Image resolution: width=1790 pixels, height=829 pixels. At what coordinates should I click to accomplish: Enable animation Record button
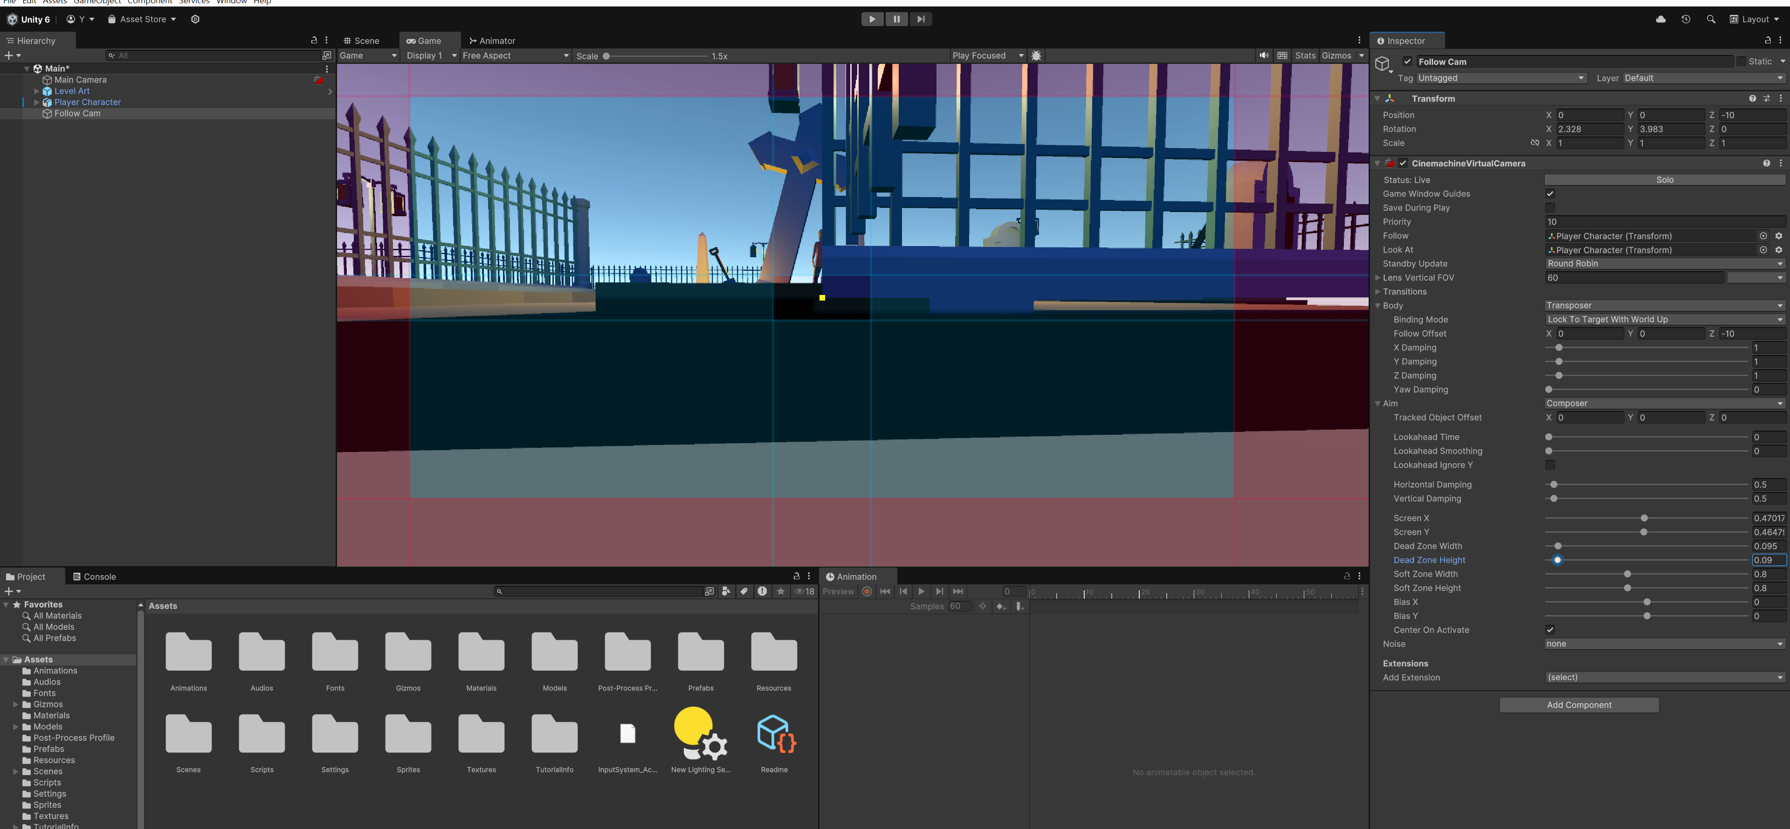867,591
